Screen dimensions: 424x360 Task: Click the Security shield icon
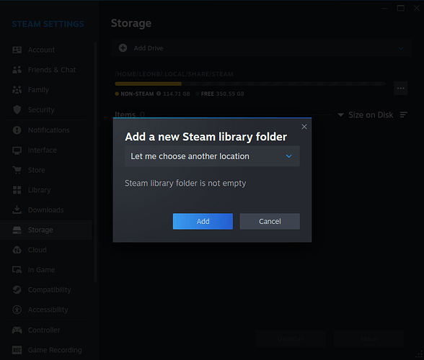point(17,109)
